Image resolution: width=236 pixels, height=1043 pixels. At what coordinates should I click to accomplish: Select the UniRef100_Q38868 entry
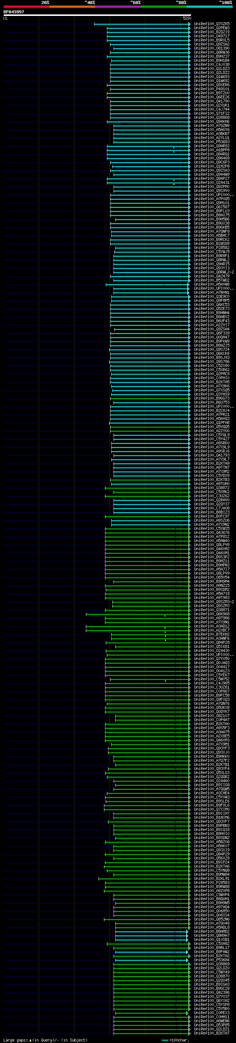211,117
